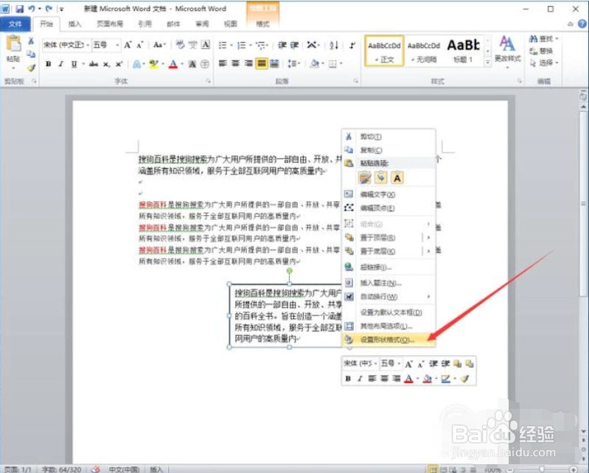Click font color A in mini toolbar

click(408, 379)
